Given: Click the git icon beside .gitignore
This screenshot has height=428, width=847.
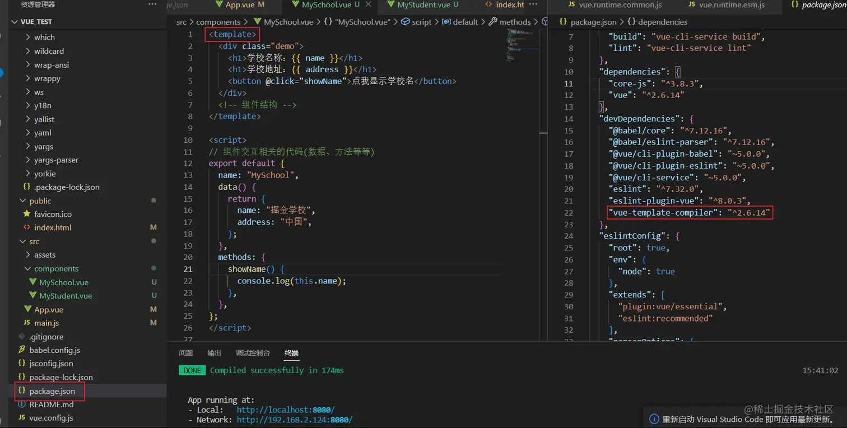Looking at the screenshot, I should pyautogui.click(x=22, y=337).
